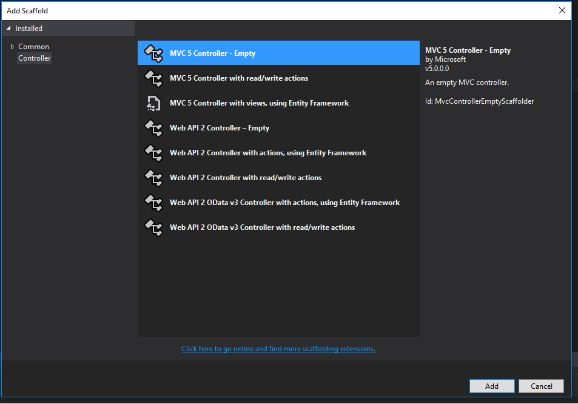
Task: Open the online scaffolding extensions link
Action: [278, 348]
